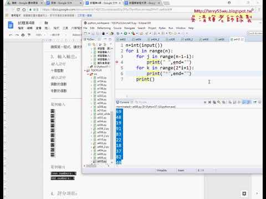Open the Navigate menu in Eclipse
Image resolution: width=266 pixels, height=199 pixels.
click(x=129, y=28)
